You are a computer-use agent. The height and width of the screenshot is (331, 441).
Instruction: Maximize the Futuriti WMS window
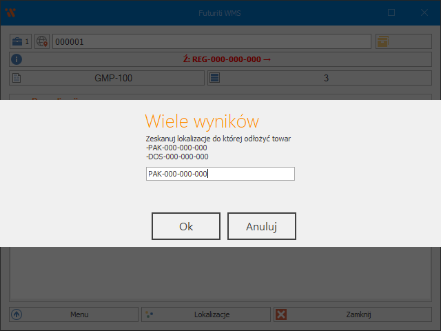tap(391, 12)
